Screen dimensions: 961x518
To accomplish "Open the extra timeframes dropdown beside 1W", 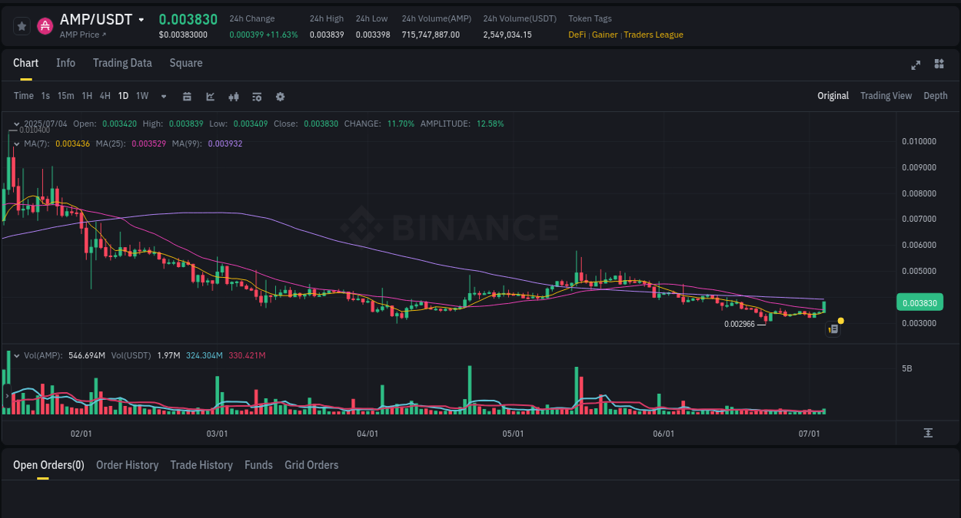I will pos(163,96).
